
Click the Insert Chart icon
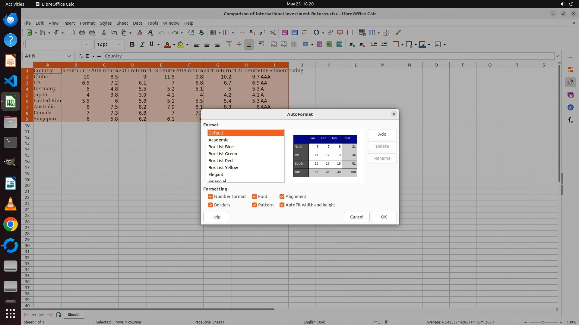click(x=294, y=32)
